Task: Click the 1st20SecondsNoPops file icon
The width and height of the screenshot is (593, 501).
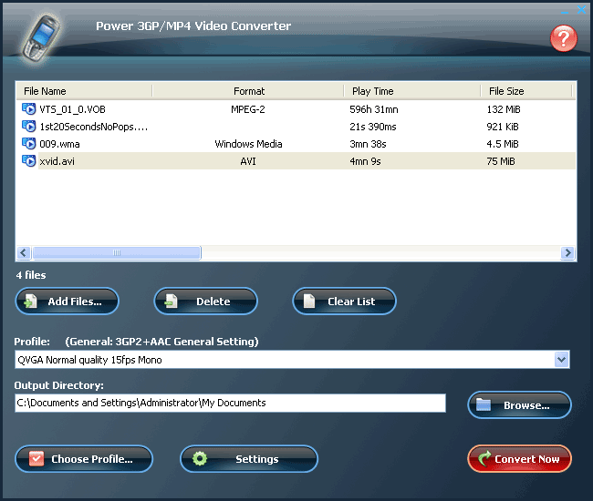Action: (29, 127)
